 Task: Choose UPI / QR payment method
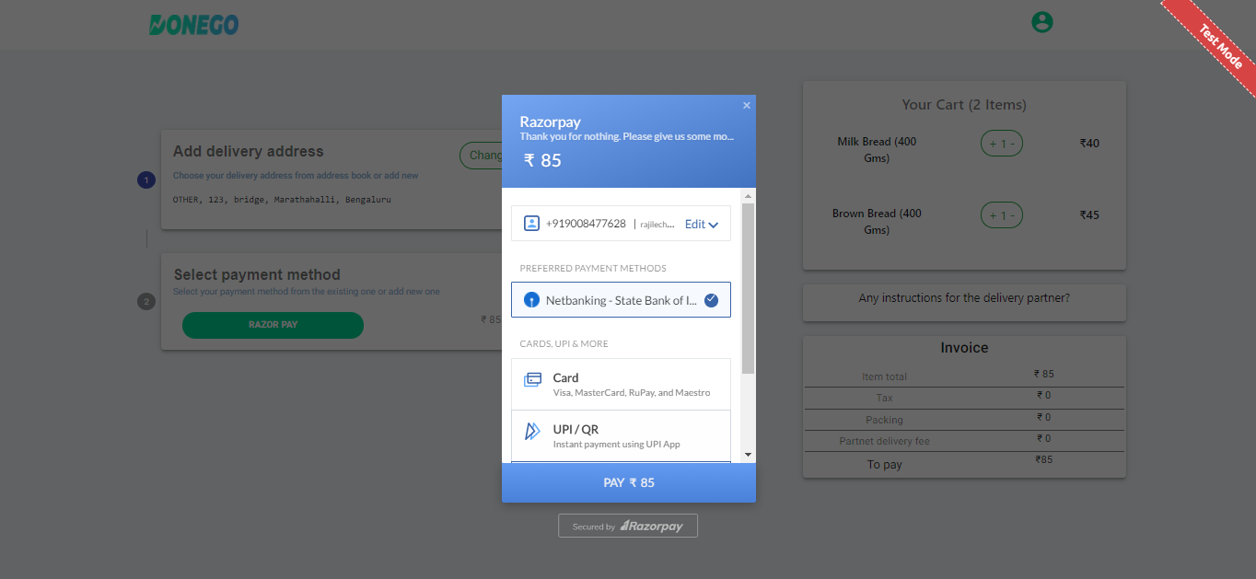coord(621,436)
